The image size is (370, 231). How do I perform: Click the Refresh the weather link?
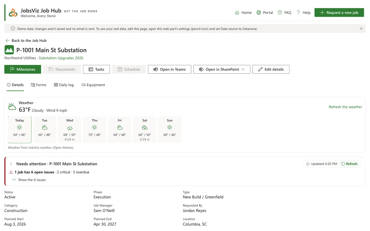tap(345, 107)
